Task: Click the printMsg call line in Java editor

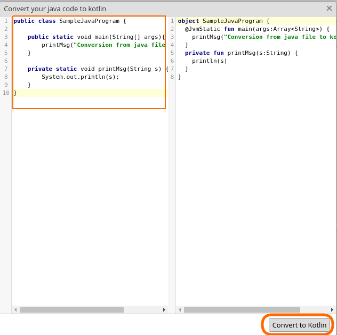Action: 103,45
